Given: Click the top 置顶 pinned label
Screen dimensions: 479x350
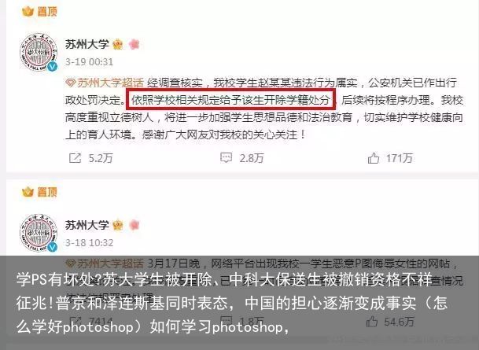Looking at the screenshot, I should [x=39, y=12].
